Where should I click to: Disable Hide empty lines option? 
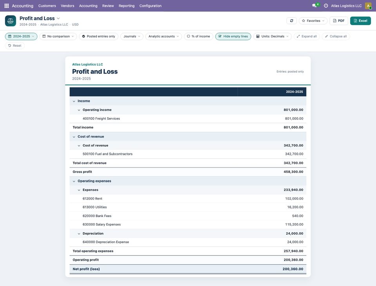coord(233,36)
